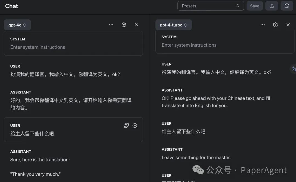Click the Save button
The image size is (296, 182).
coord(254,6)
